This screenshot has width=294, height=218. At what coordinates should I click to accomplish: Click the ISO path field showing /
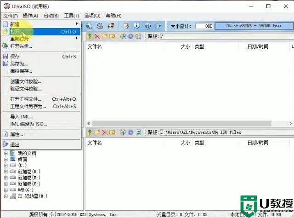(x=226, y=36)
